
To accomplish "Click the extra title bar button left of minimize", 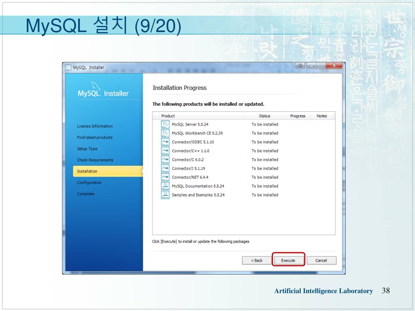I will point(300,66).
